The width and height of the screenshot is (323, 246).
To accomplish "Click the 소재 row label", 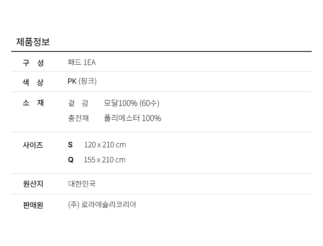I will (x=33, y=103).
